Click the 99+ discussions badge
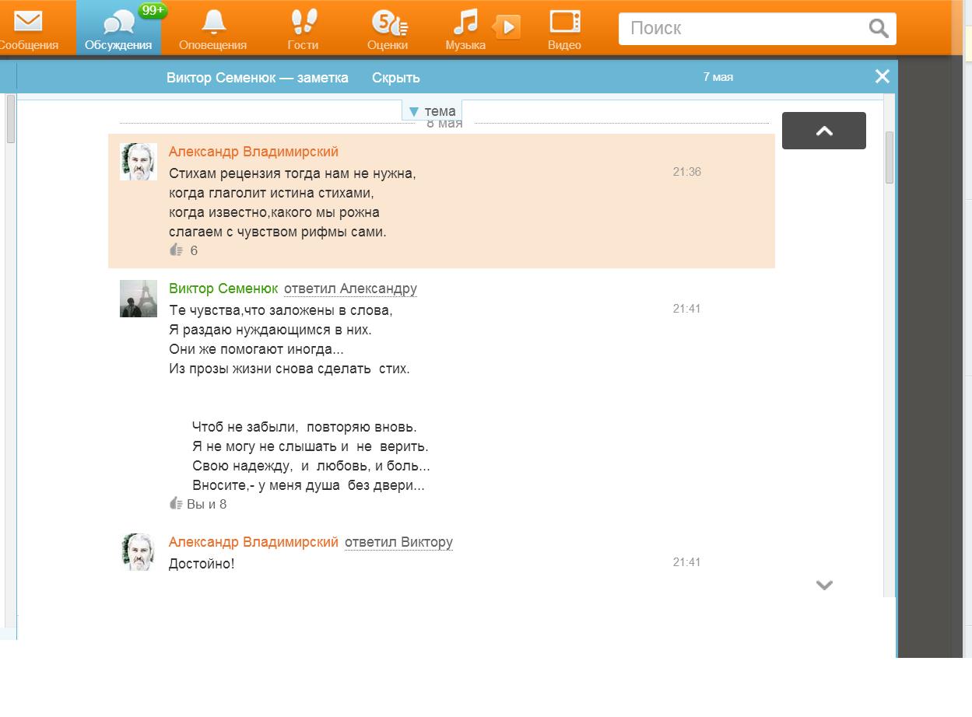 click(153, 10)
